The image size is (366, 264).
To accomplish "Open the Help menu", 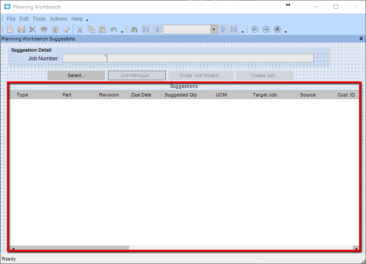I will (77, 19).
